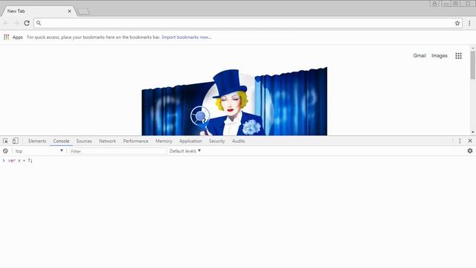The width and height of the screenshot is (476, 268).
Task: Activate DevTools inspect element picker
Action: [5, 141]
